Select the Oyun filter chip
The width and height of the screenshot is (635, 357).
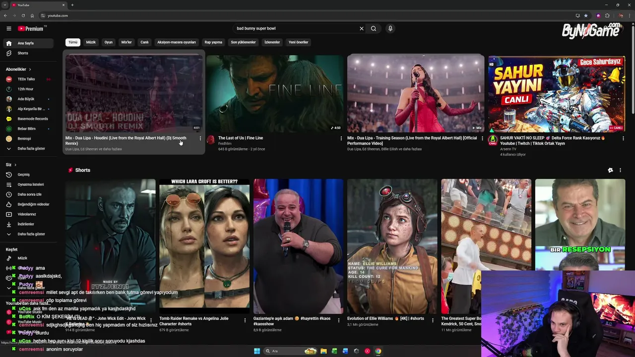pyautogui.click(x=108, y=42)
